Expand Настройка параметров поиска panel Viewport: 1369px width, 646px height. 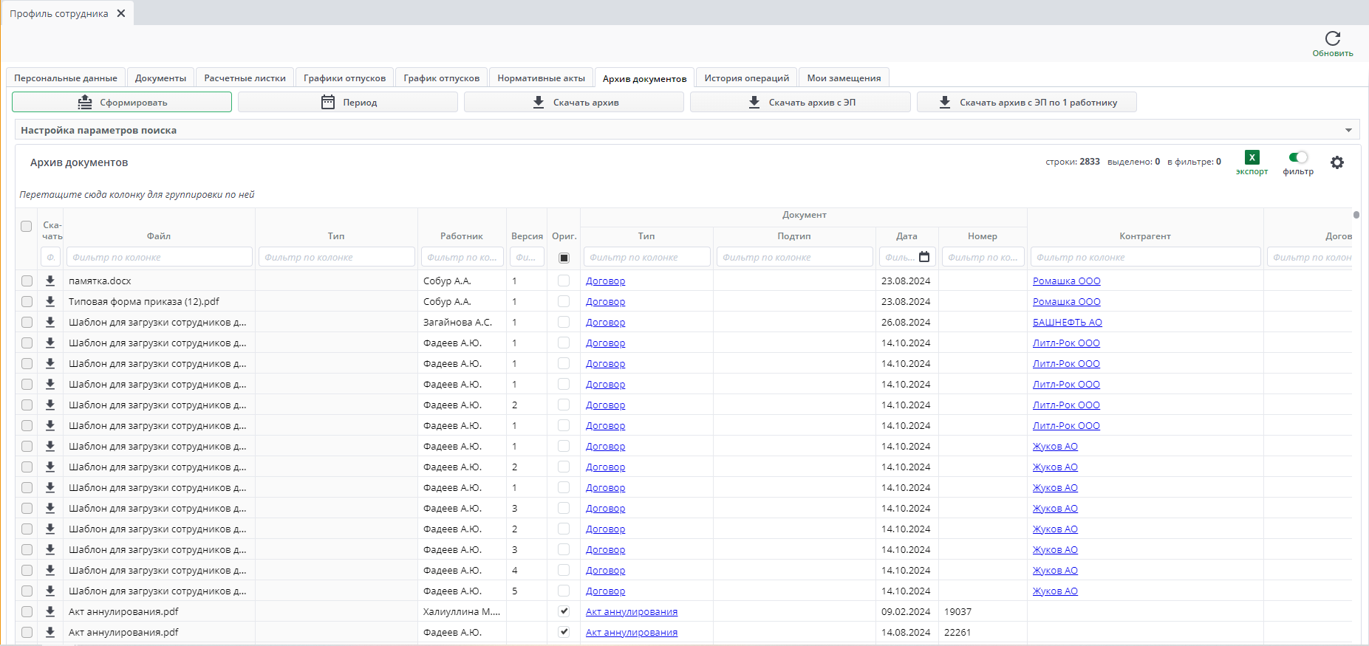(x=1348, y=131)
